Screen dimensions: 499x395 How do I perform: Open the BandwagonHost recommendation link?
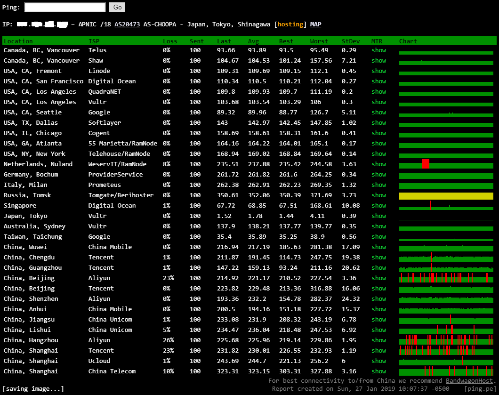[x=469, y=381]
